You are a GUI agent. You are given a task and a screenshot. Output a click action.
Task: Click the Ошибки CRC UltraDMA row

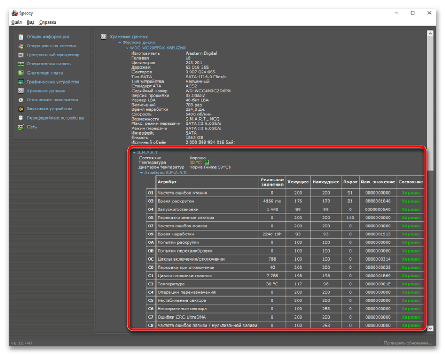pos(285,317)
